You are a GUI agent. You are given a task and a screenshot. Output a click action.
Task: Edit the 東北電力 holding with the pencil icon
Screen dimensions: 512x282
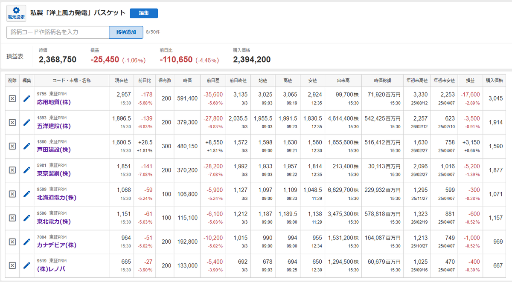click(26, 218)
